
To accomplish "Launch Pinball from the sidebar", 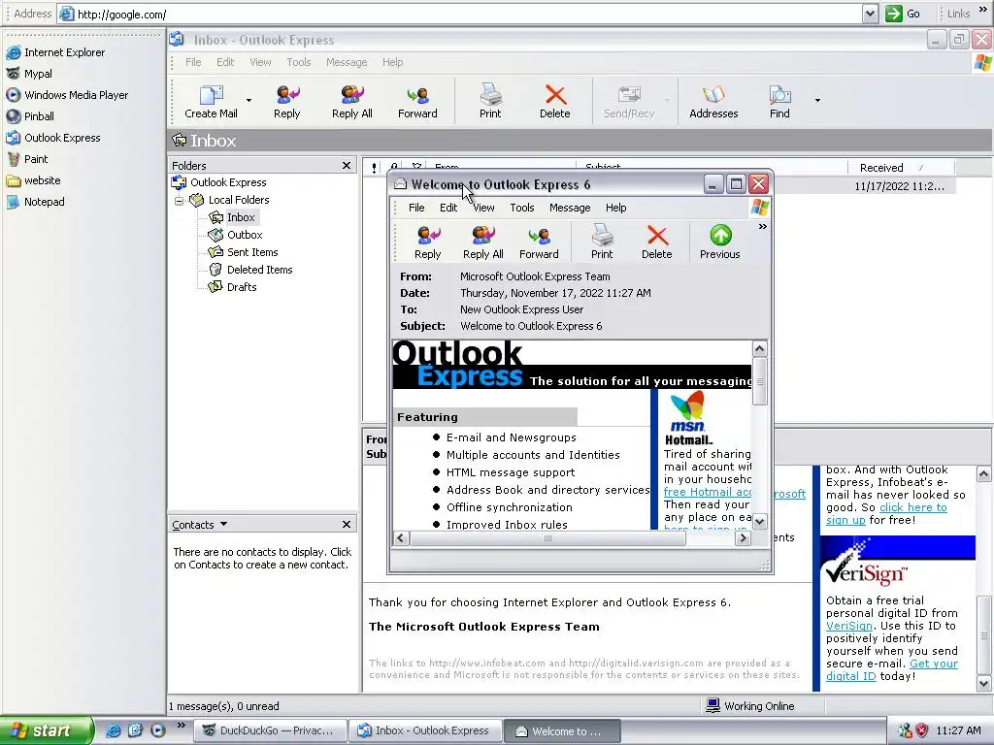I will click(30, 116).
